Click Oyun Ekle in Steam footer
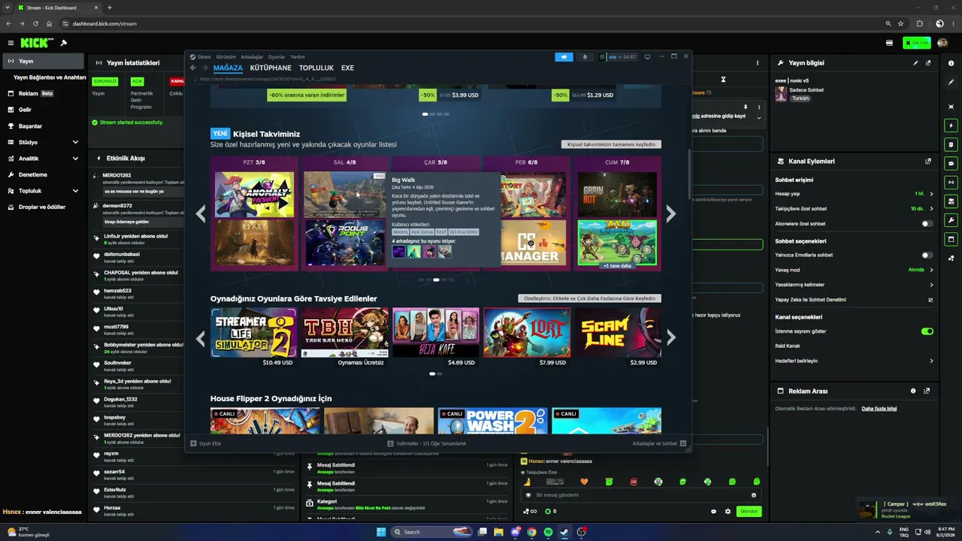The height and width of the screenshot is (541, 962). pos(206,443)
